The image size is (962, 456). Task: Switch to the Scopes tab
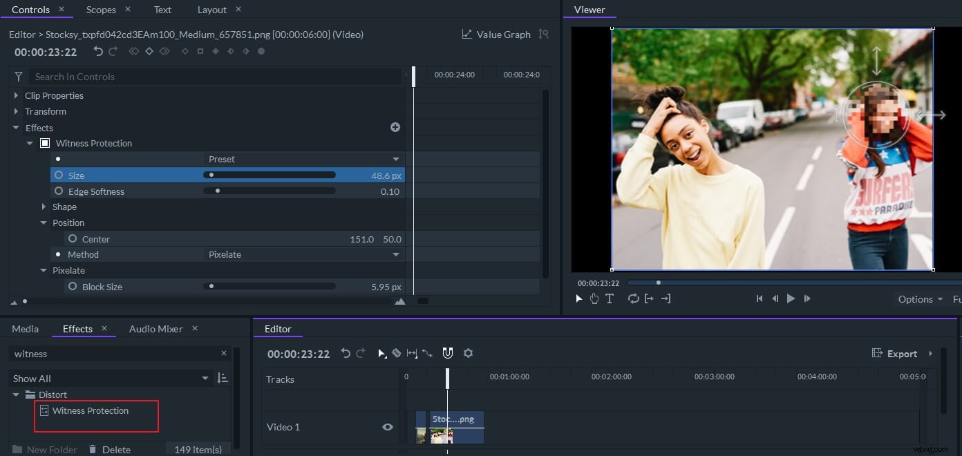point(101,9)
